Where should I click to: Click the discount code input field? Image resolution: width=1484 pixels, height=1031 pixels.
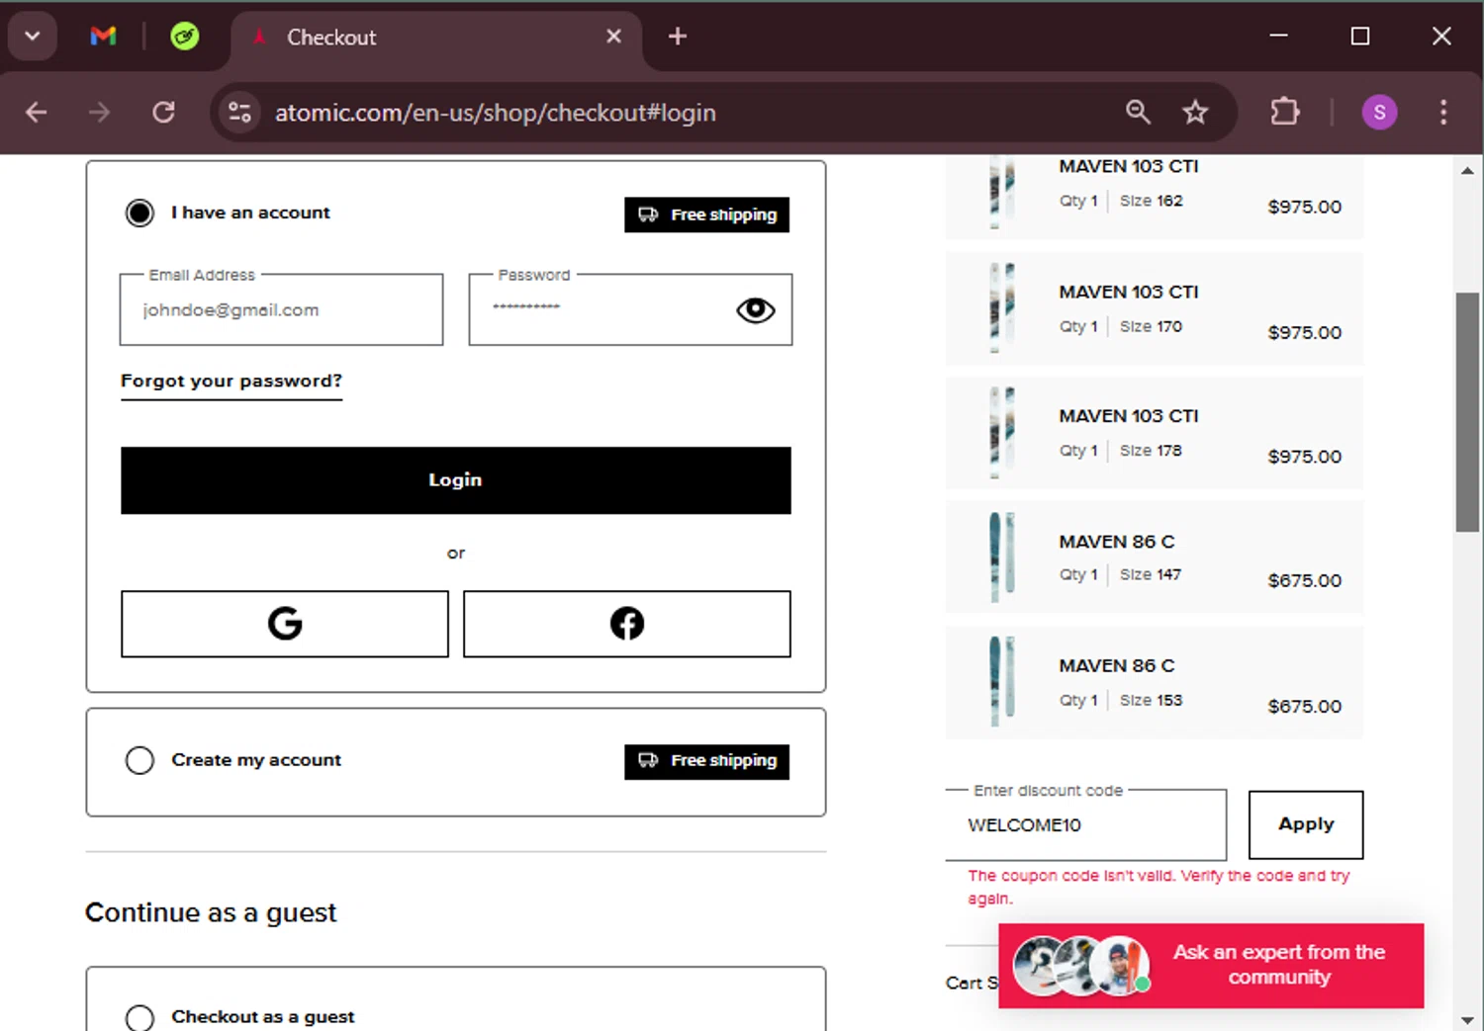point(1086,825)
